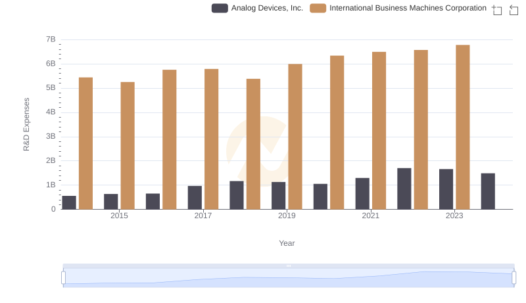This screenshot has height=303, width=526.
Task: Click the 6B y-axis label
Action: coord(51,64)
